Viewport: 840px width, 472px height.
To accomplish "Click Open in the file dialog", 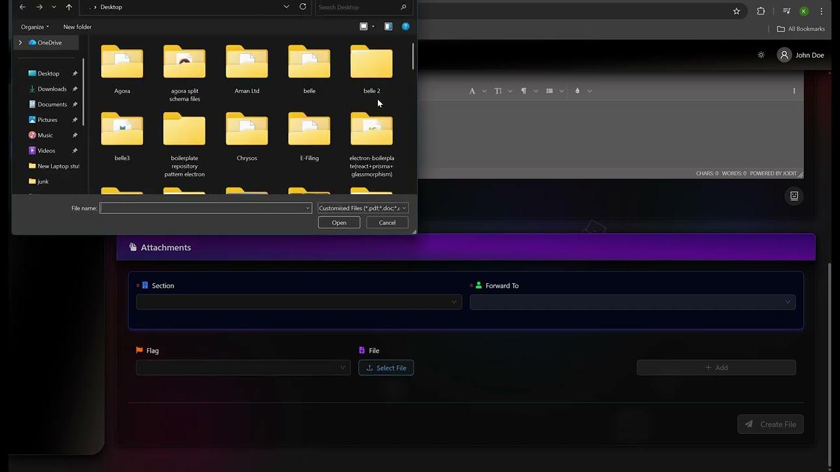I will click(x=339, y=223).
